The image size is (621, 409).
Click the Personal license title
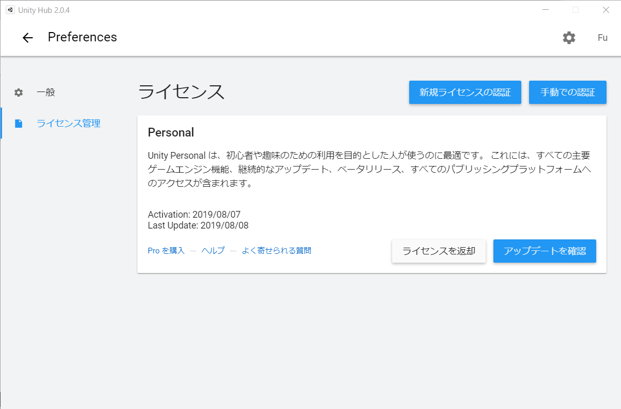click(x=171, y=132)
